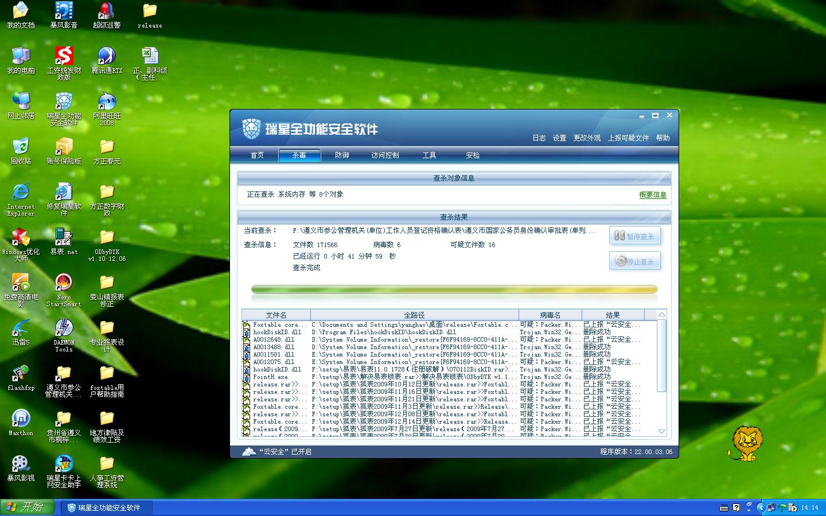The width and height of the screenshot is (826, 516).
Task: Click the 暂停查杀 button
Action: (635, 236)
